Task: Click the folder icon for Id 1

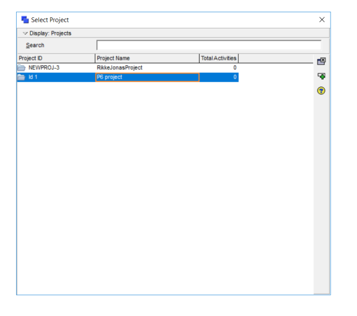Action: coord(22,77)
